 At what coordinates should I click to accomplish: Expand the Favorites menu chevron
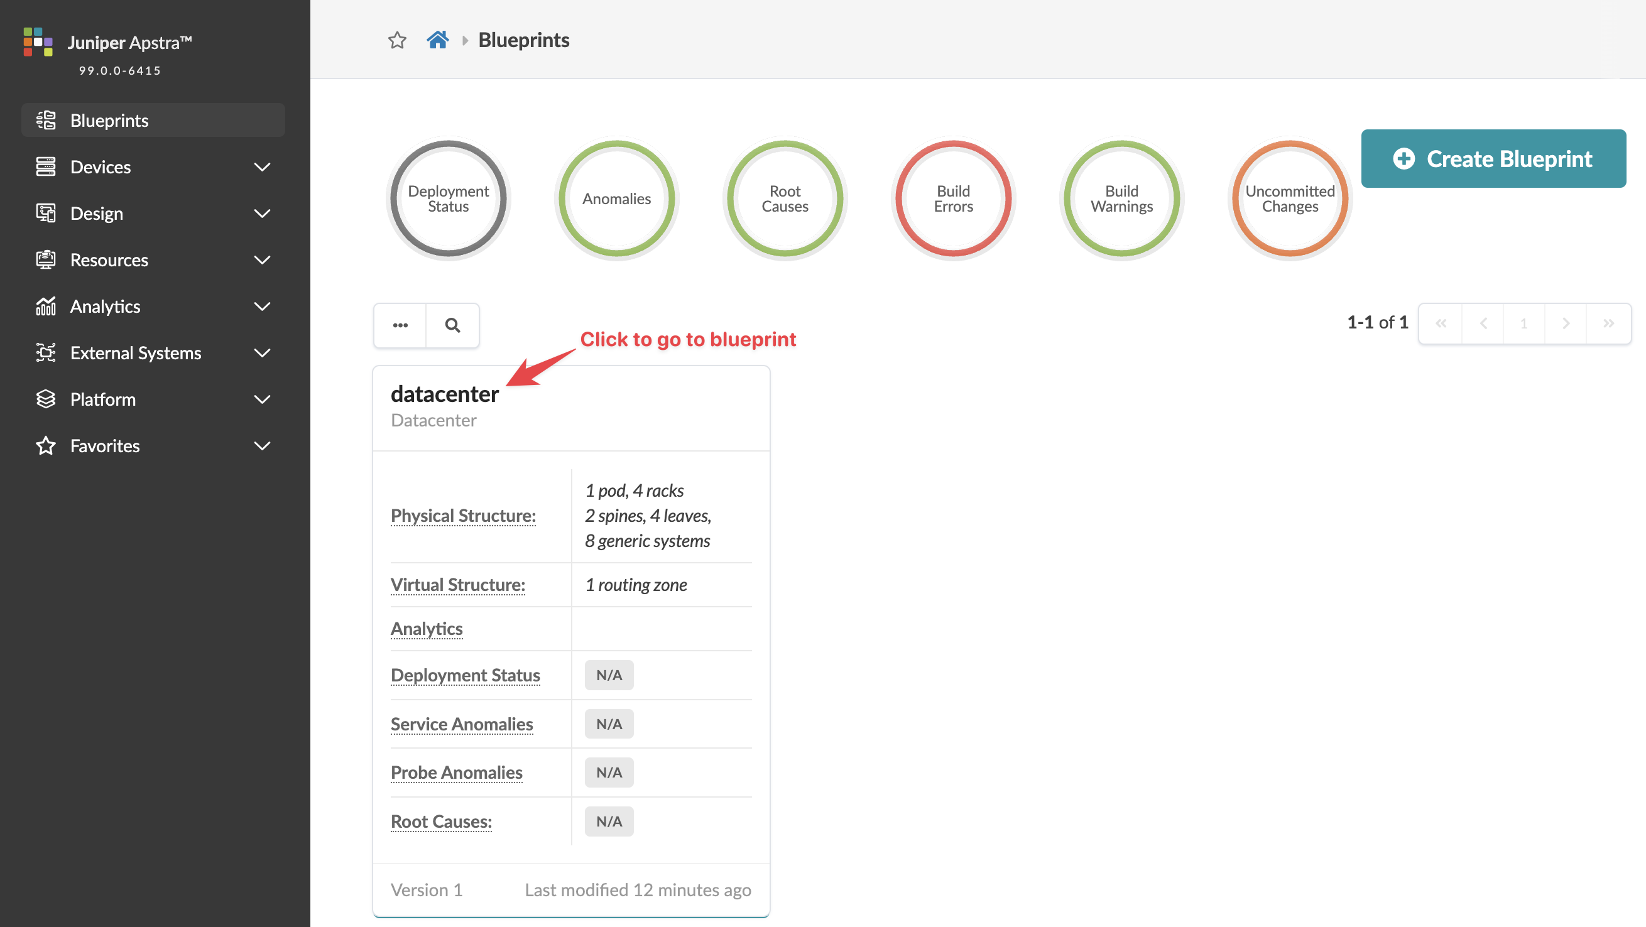click(x=262, y=446)
